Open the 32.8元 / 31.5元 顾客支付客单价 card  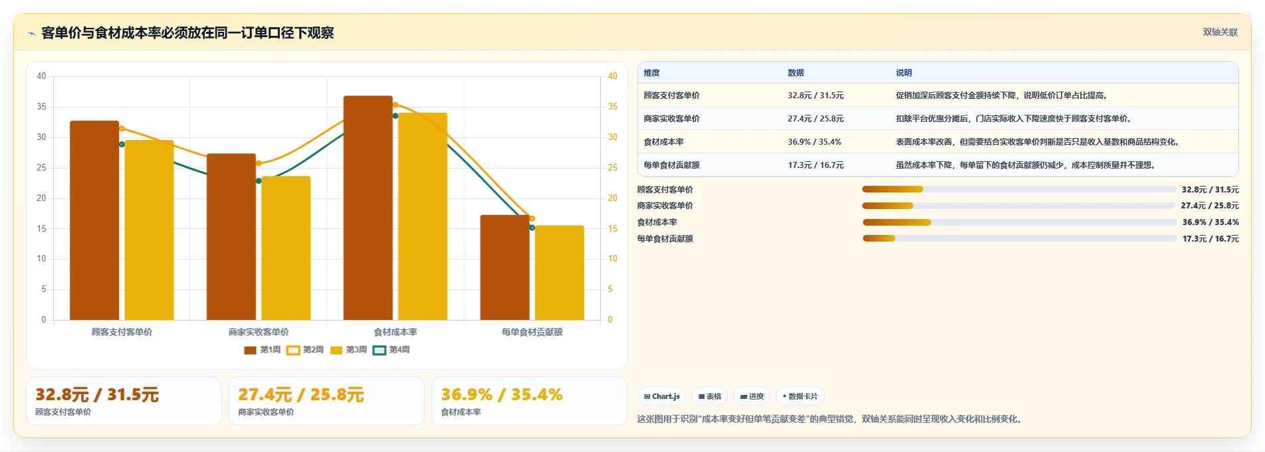[x=124, y=401]
